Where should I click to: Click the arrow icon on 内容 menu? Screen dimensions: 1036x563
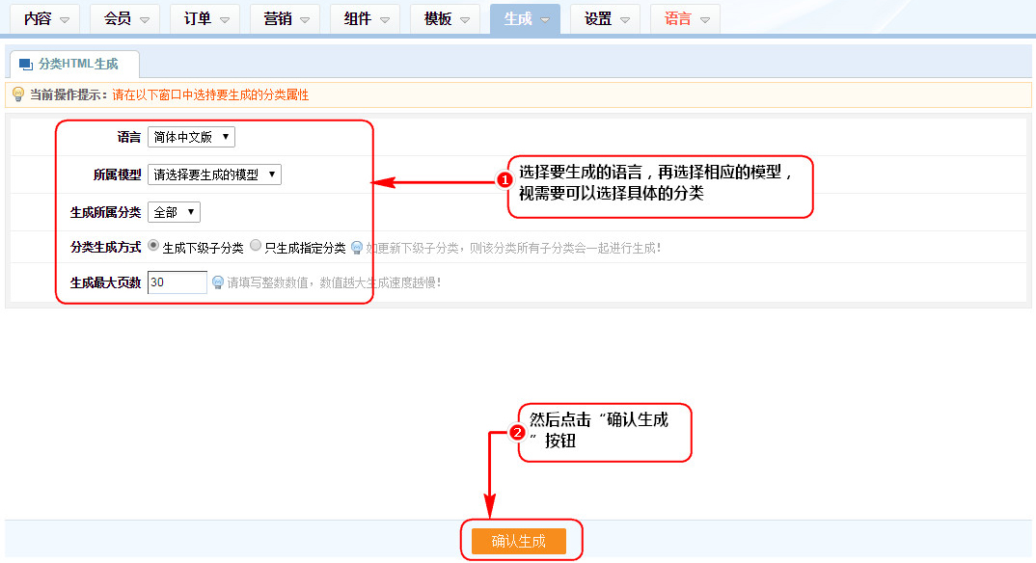pyautogui.click(x=66, y=19)
